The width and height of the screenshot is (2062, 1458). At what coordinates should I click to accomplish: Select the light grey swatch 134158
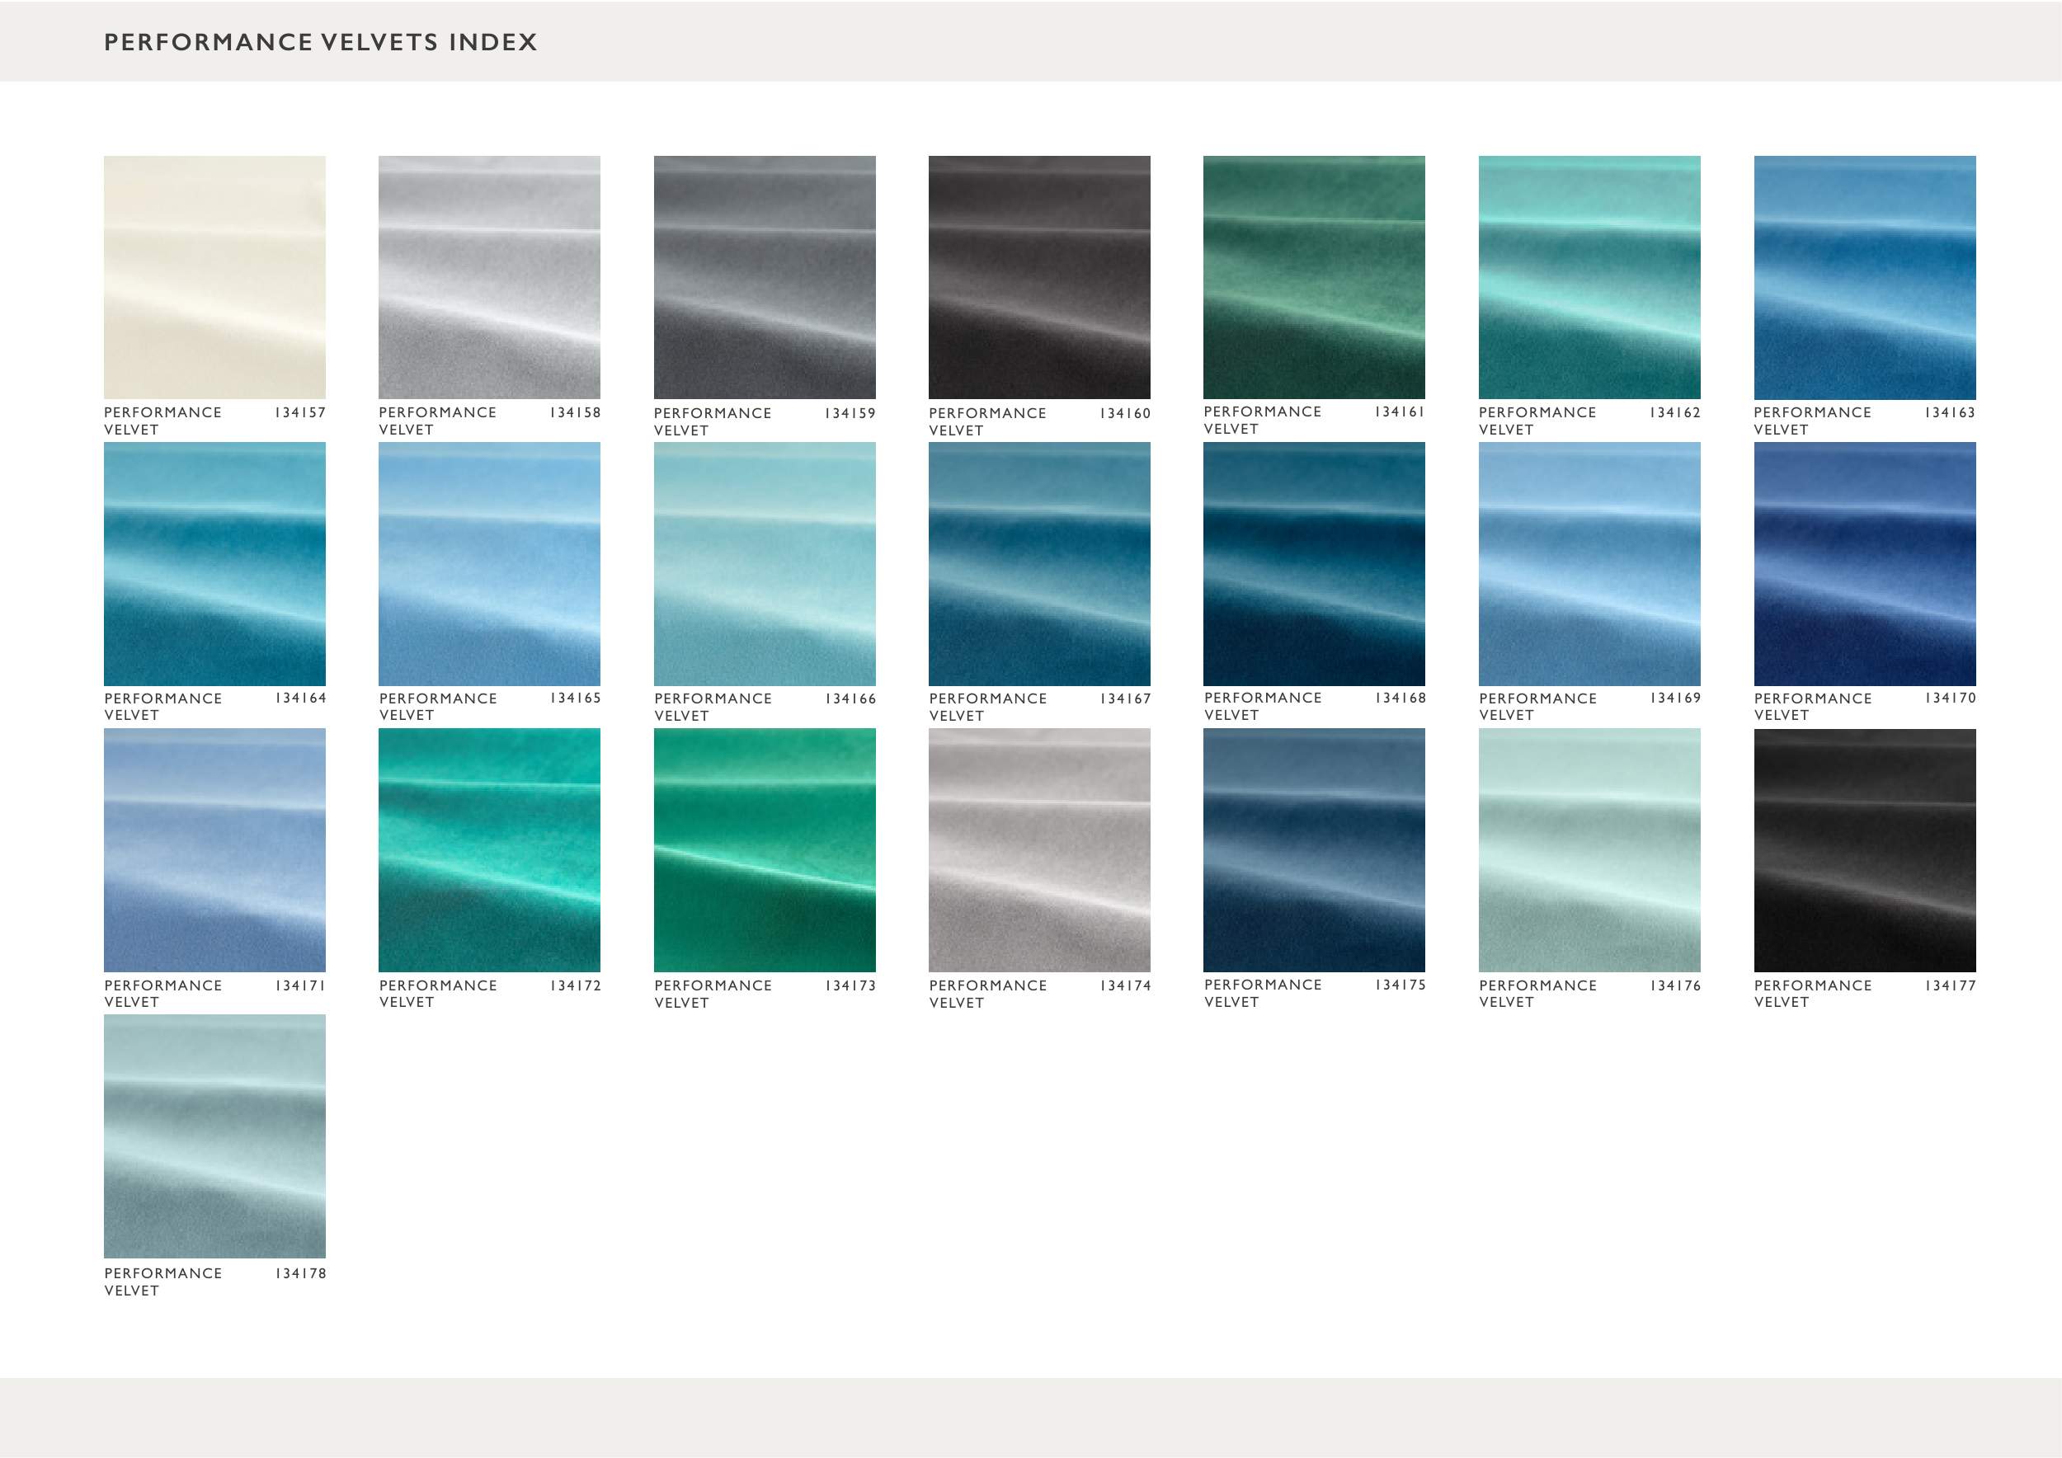pos(489,277)
